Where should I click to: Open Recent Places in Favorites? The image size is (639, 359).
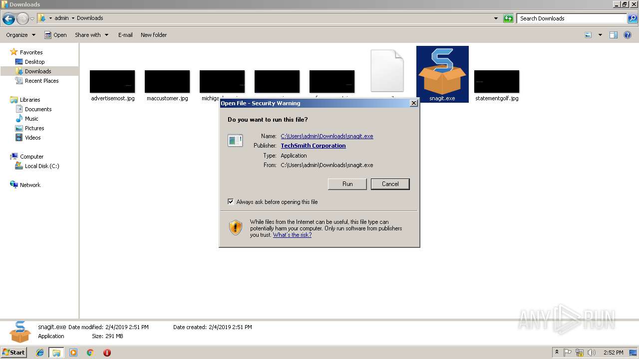point(41,81)
